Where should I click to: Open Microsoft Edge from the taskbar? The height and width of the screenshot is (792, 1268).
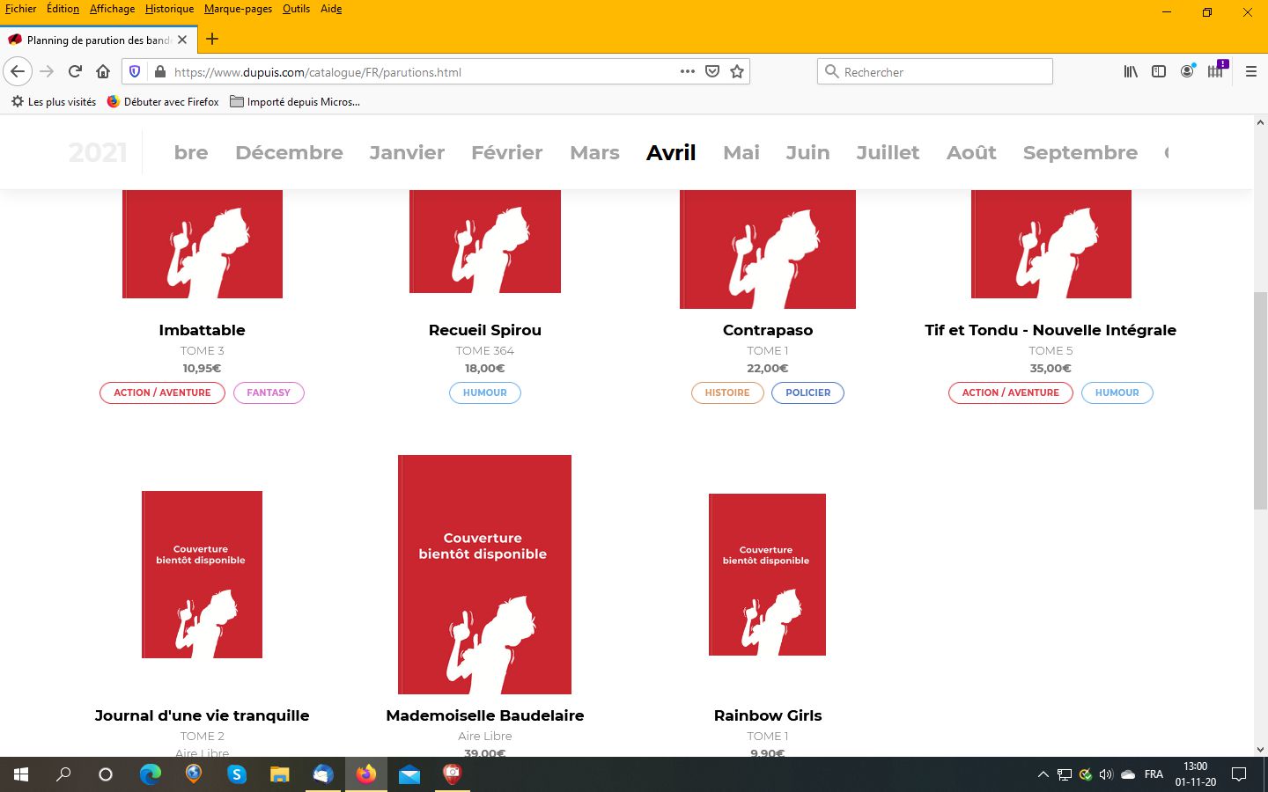pos(151,774)
